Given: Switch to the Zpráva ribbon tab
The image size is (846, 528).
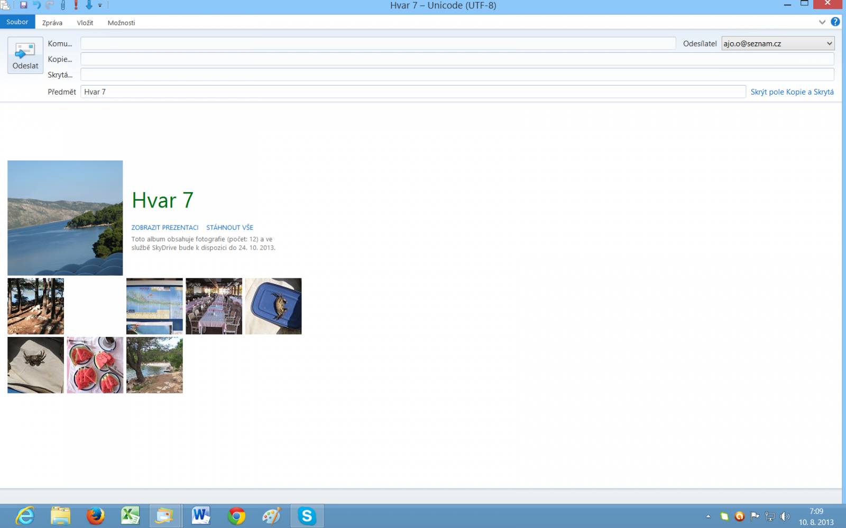Looking at the screenshot, I should click(52, 23).
